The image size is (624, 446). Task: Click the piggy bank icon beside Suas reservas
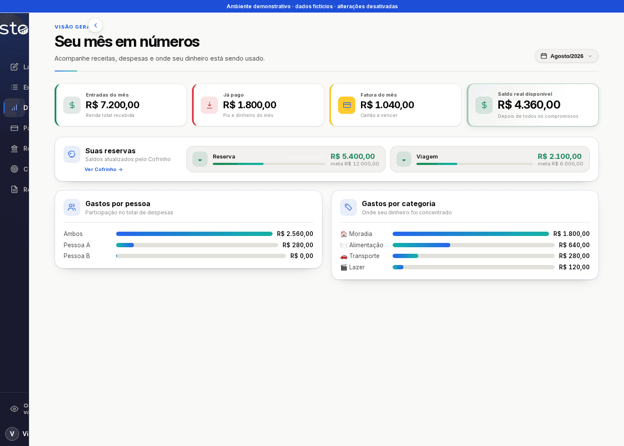tap(72, 154)
